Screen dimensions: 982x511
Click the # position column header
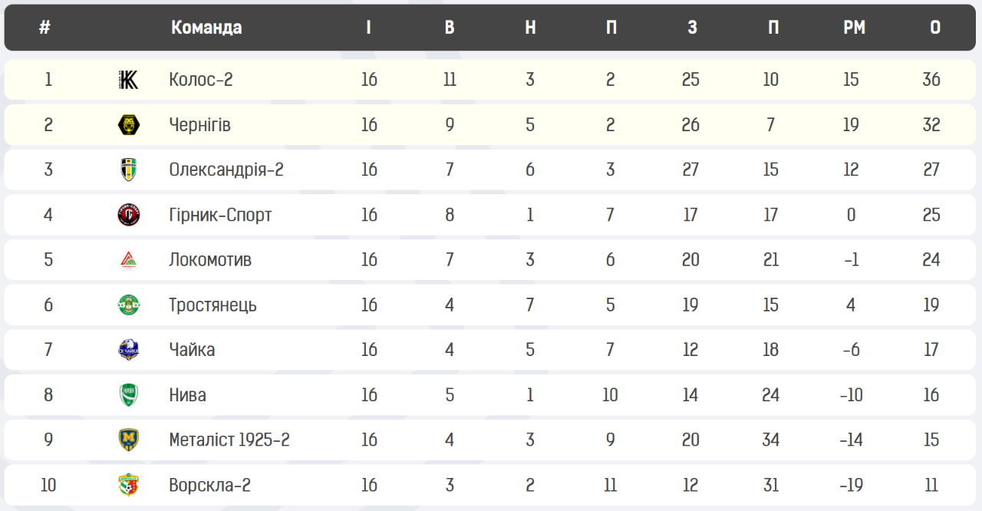pos(45,28)
